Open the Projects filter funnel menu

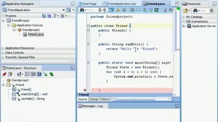coord(56,16)
